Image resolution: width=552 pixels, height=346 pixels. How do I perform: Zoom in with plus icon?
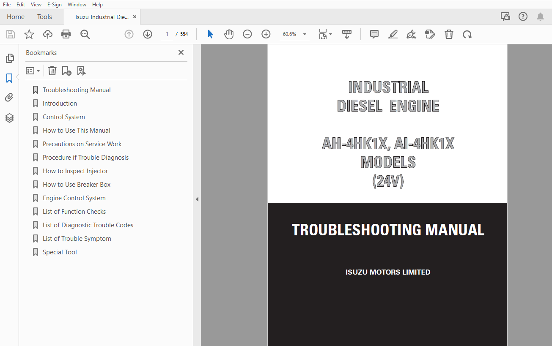tap(266, 34)
